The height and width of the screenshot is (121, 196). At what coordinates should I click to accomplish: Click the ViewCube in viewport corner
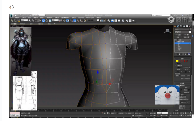pyautogui.click(x=168, y=31)
